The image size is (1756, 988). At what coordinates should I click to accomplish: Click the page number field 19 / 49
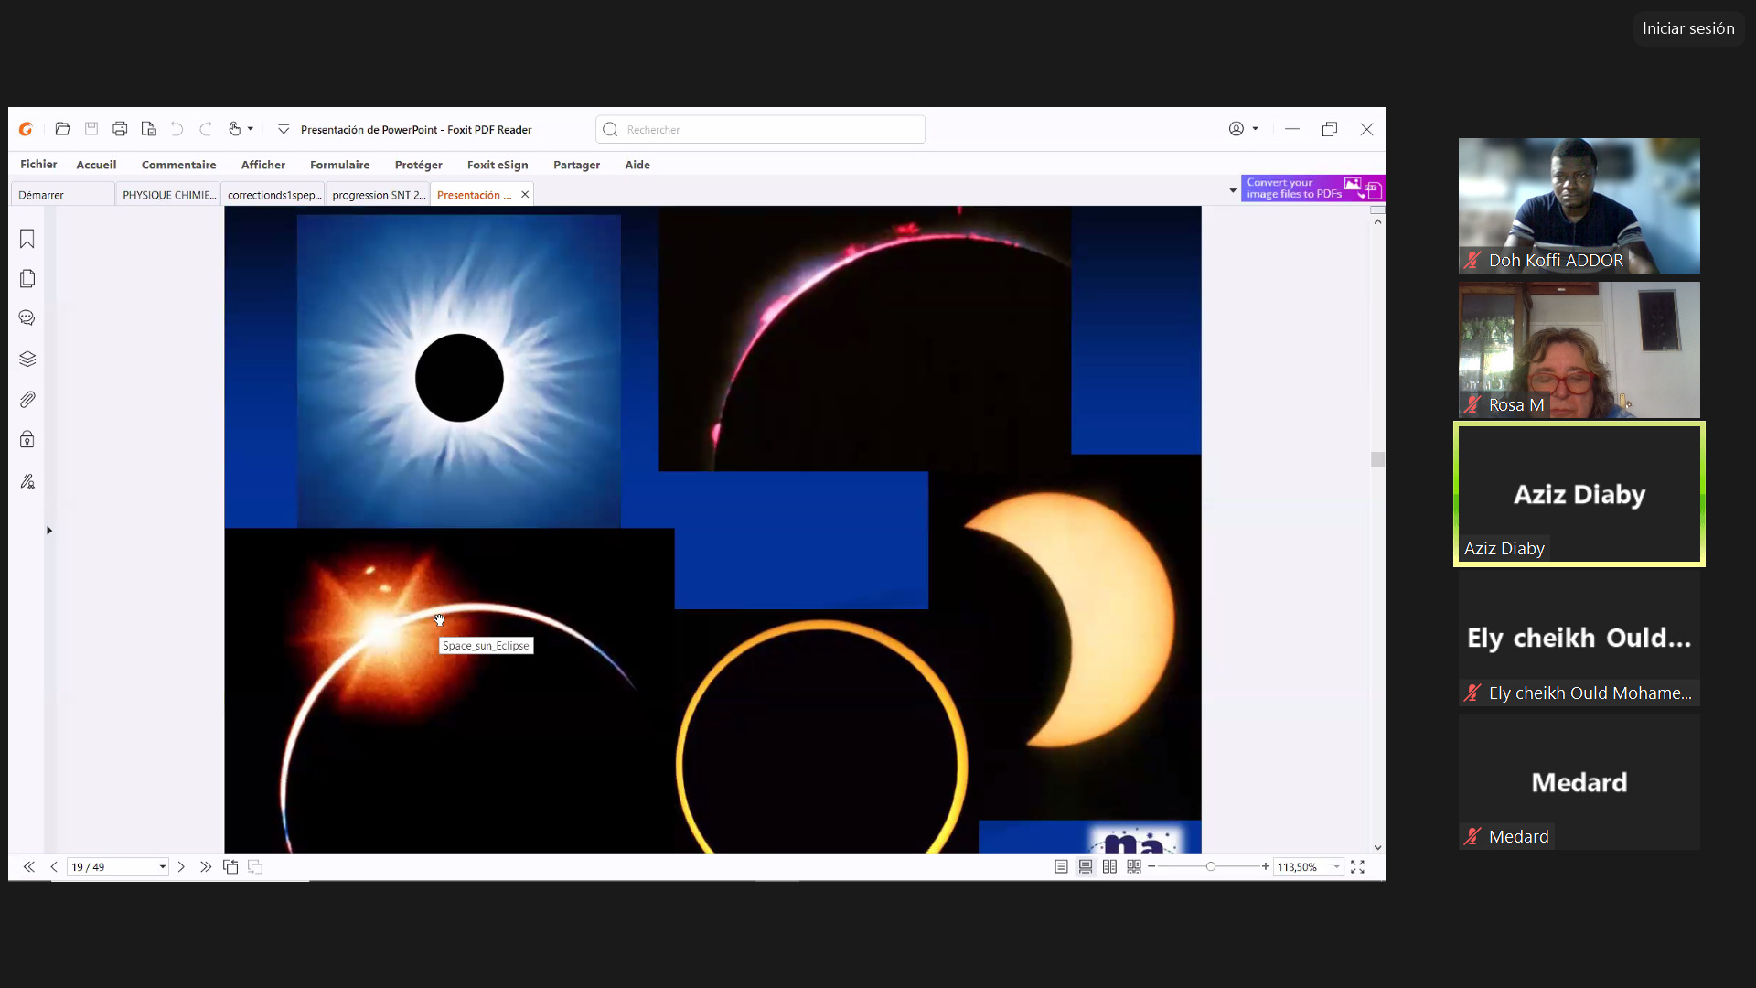coord(112,866)
